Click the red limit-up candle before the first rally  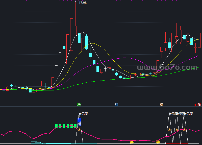[x=53, y=83]
